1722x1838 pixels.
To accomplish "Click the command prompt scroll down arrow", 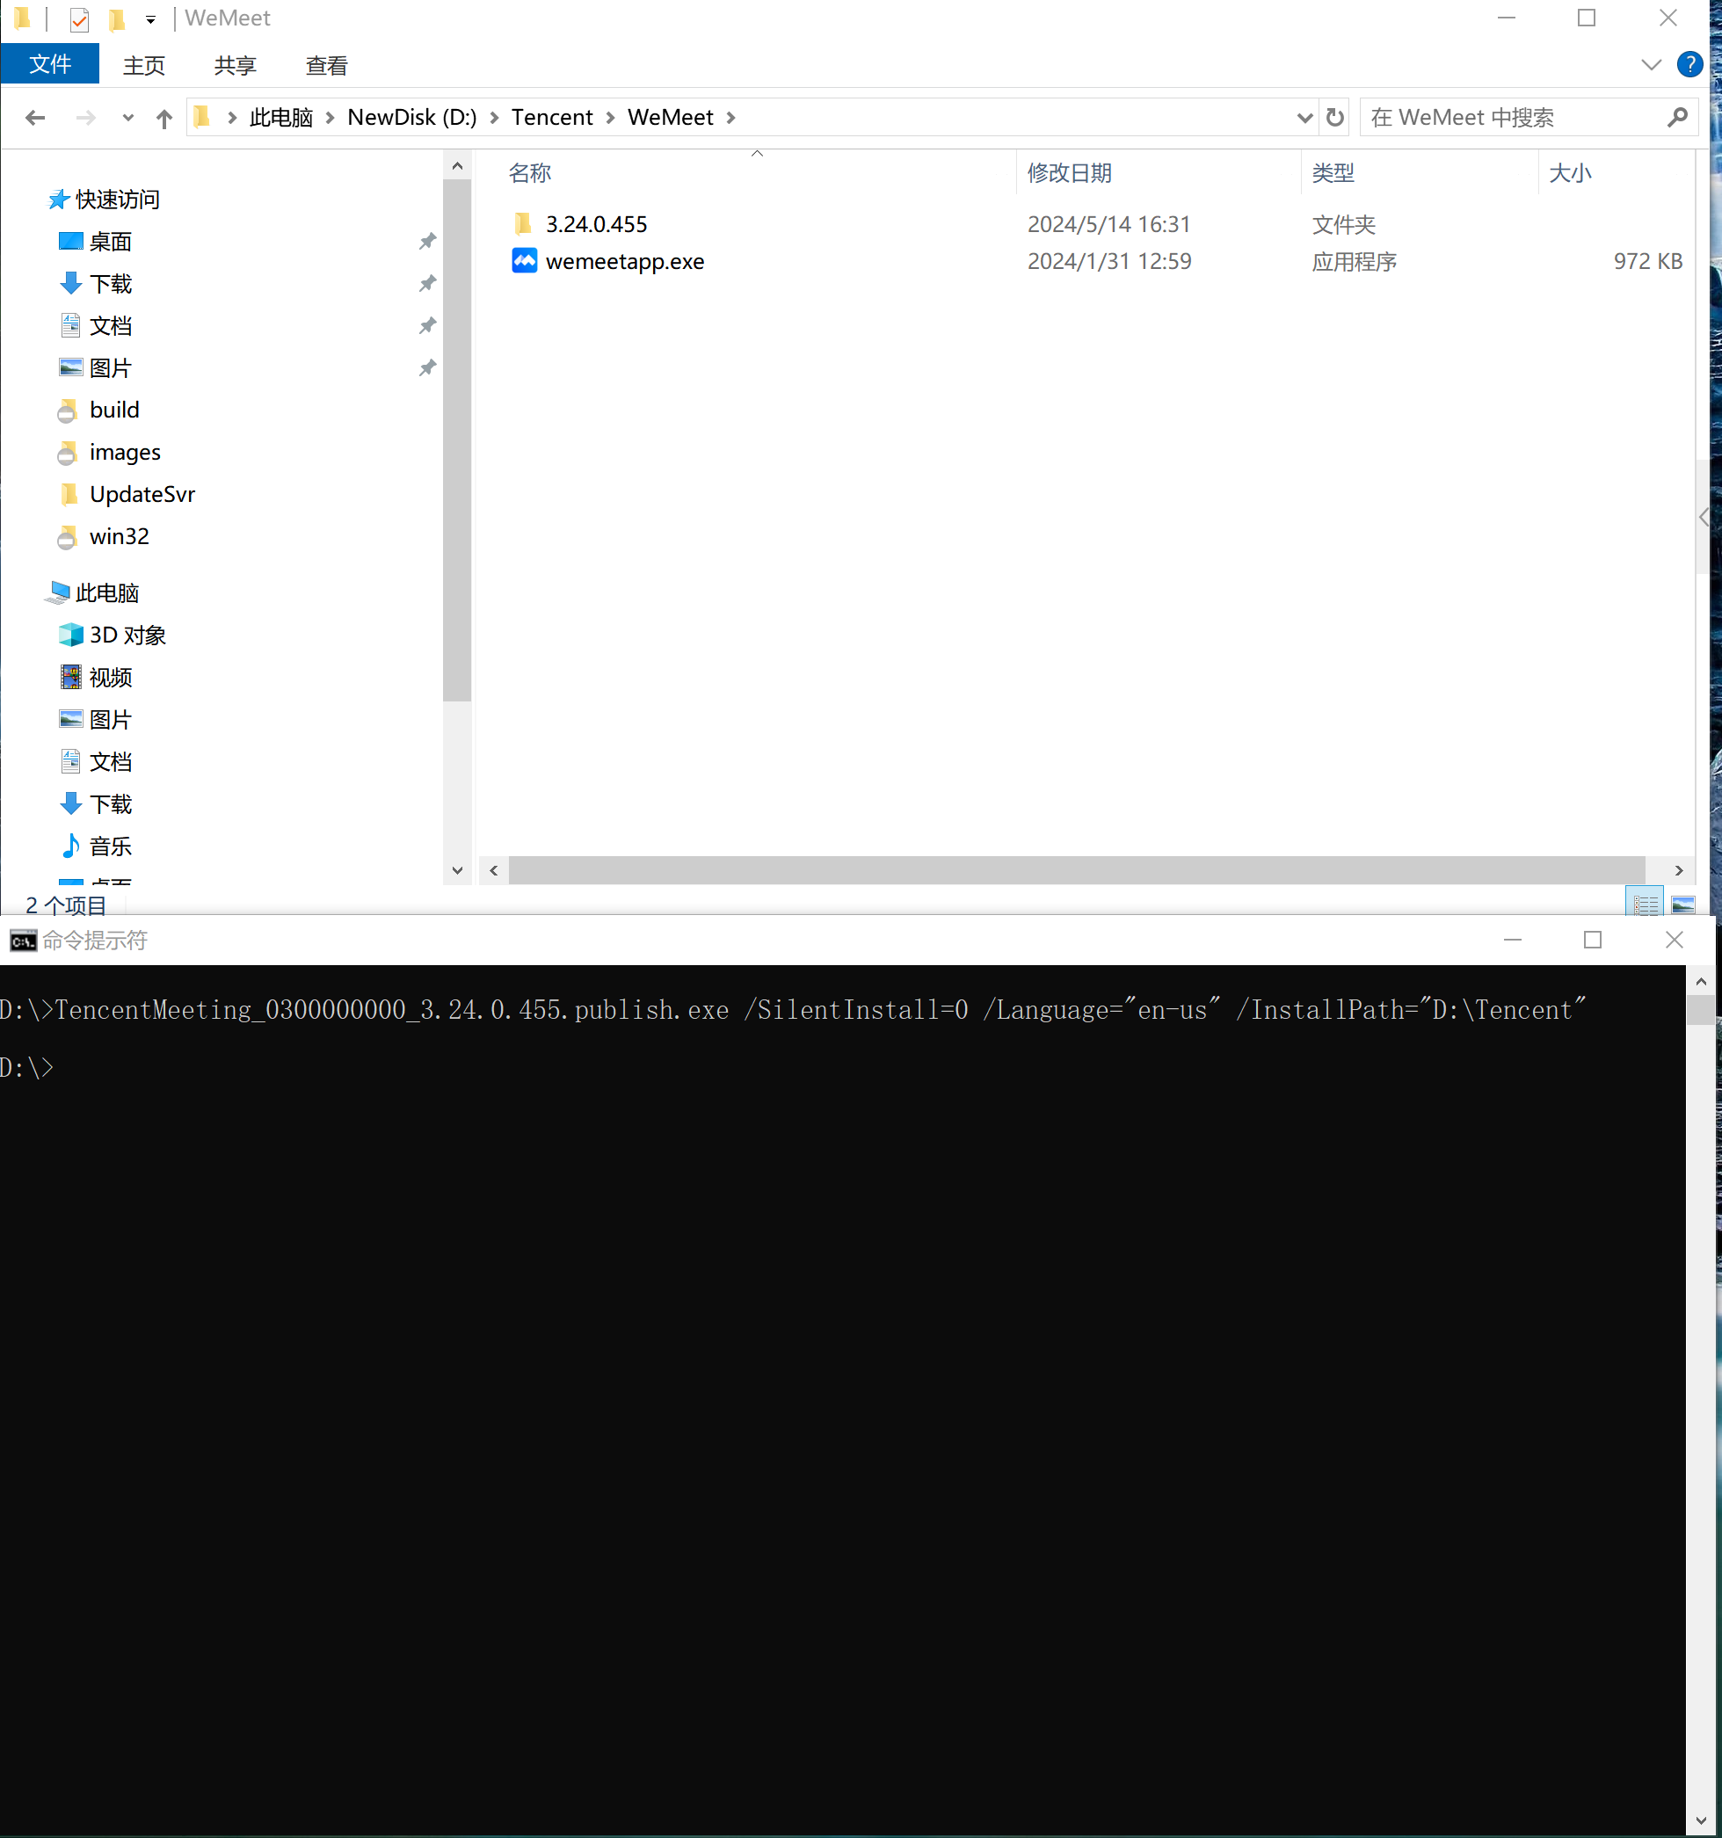I will (x=1702, y=1822).
